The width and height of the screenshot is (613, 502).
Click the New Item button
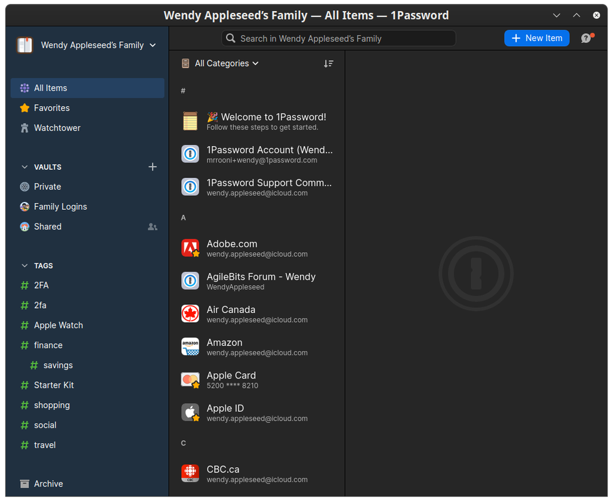[x=536, y=38]
